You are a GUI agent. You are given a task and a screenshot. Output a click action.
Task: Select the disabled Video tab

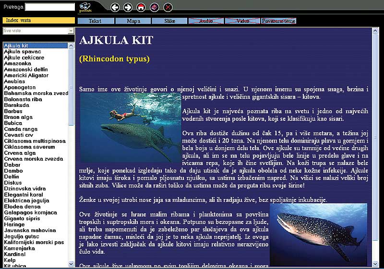tap(242, 21)
